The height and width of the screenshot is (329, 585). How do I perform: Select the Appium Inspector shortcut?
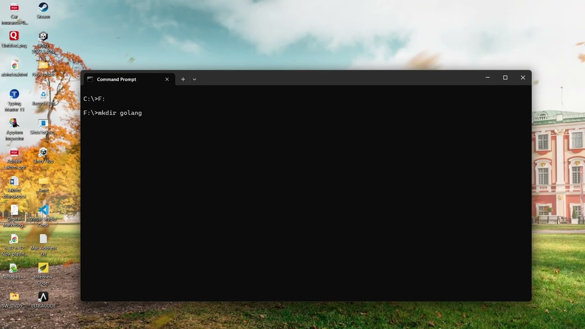click(x=14, y=123)
